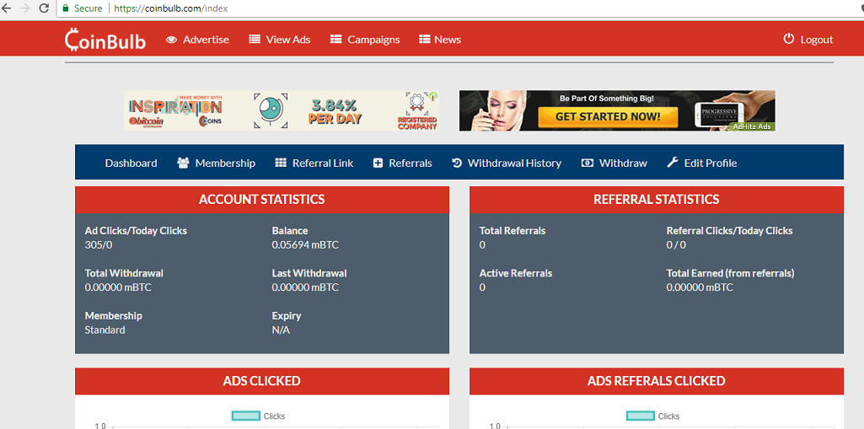
Task: Go to Campaigns in top navigation
Action: [373, 40]
